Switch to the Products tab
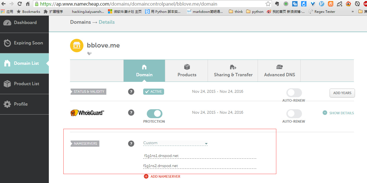This screenshot has width=367, height=183. [x=187, y=71]
